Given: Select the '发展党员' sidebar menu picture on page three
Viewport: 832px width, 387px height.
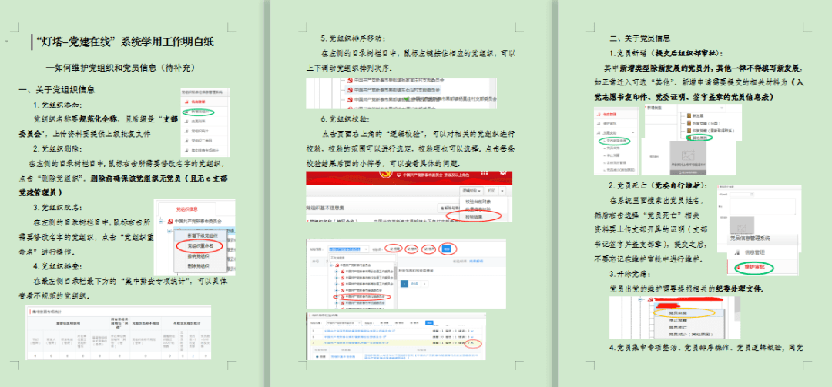Looking at the screenshot, I should pos(615,139).
